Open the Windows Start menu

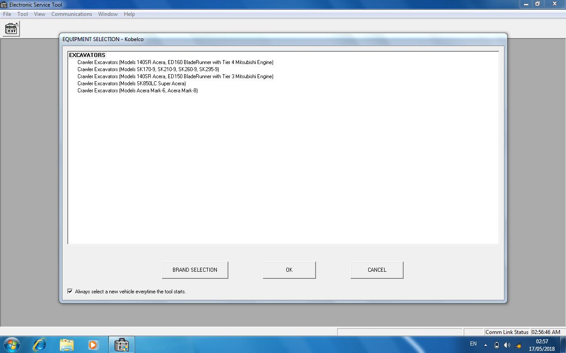point(12,345)
